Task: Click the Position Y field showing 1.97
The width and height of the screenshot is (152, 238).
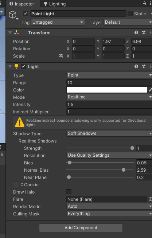Action: tap(113, 41)
